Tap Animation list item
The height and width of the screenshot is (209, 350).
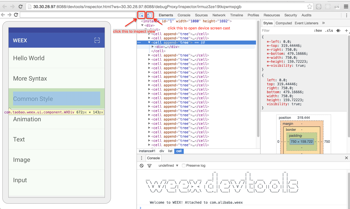(56, 119)
